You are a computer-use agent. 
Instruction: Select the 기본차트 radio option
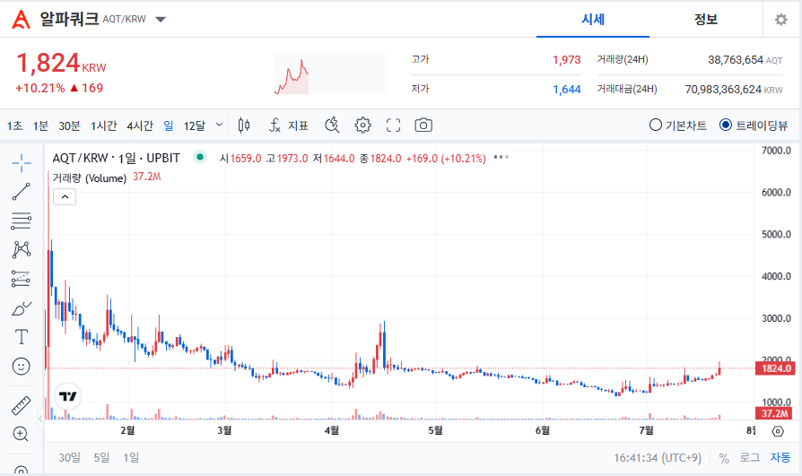tap(677, 125)
